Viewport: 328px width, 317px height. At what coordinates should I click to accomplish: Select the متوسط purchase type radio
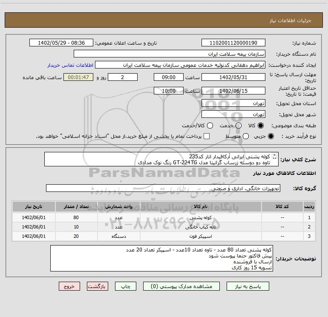[x=246, y=136]
